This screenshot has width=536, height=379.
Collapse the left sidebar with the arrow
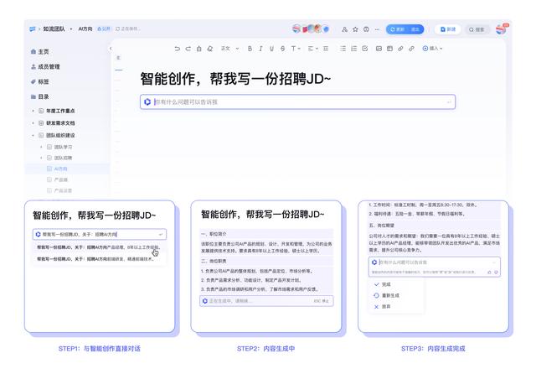point(111,49)
